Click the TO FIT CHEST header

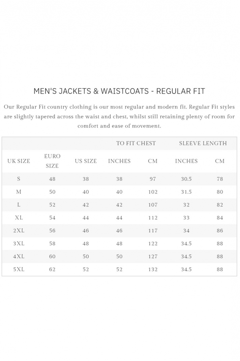click(136, 143)
